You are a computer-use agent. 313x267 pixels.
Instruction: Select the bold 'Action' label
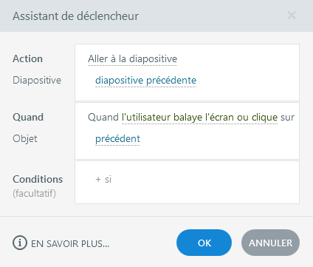click(28, 59)
